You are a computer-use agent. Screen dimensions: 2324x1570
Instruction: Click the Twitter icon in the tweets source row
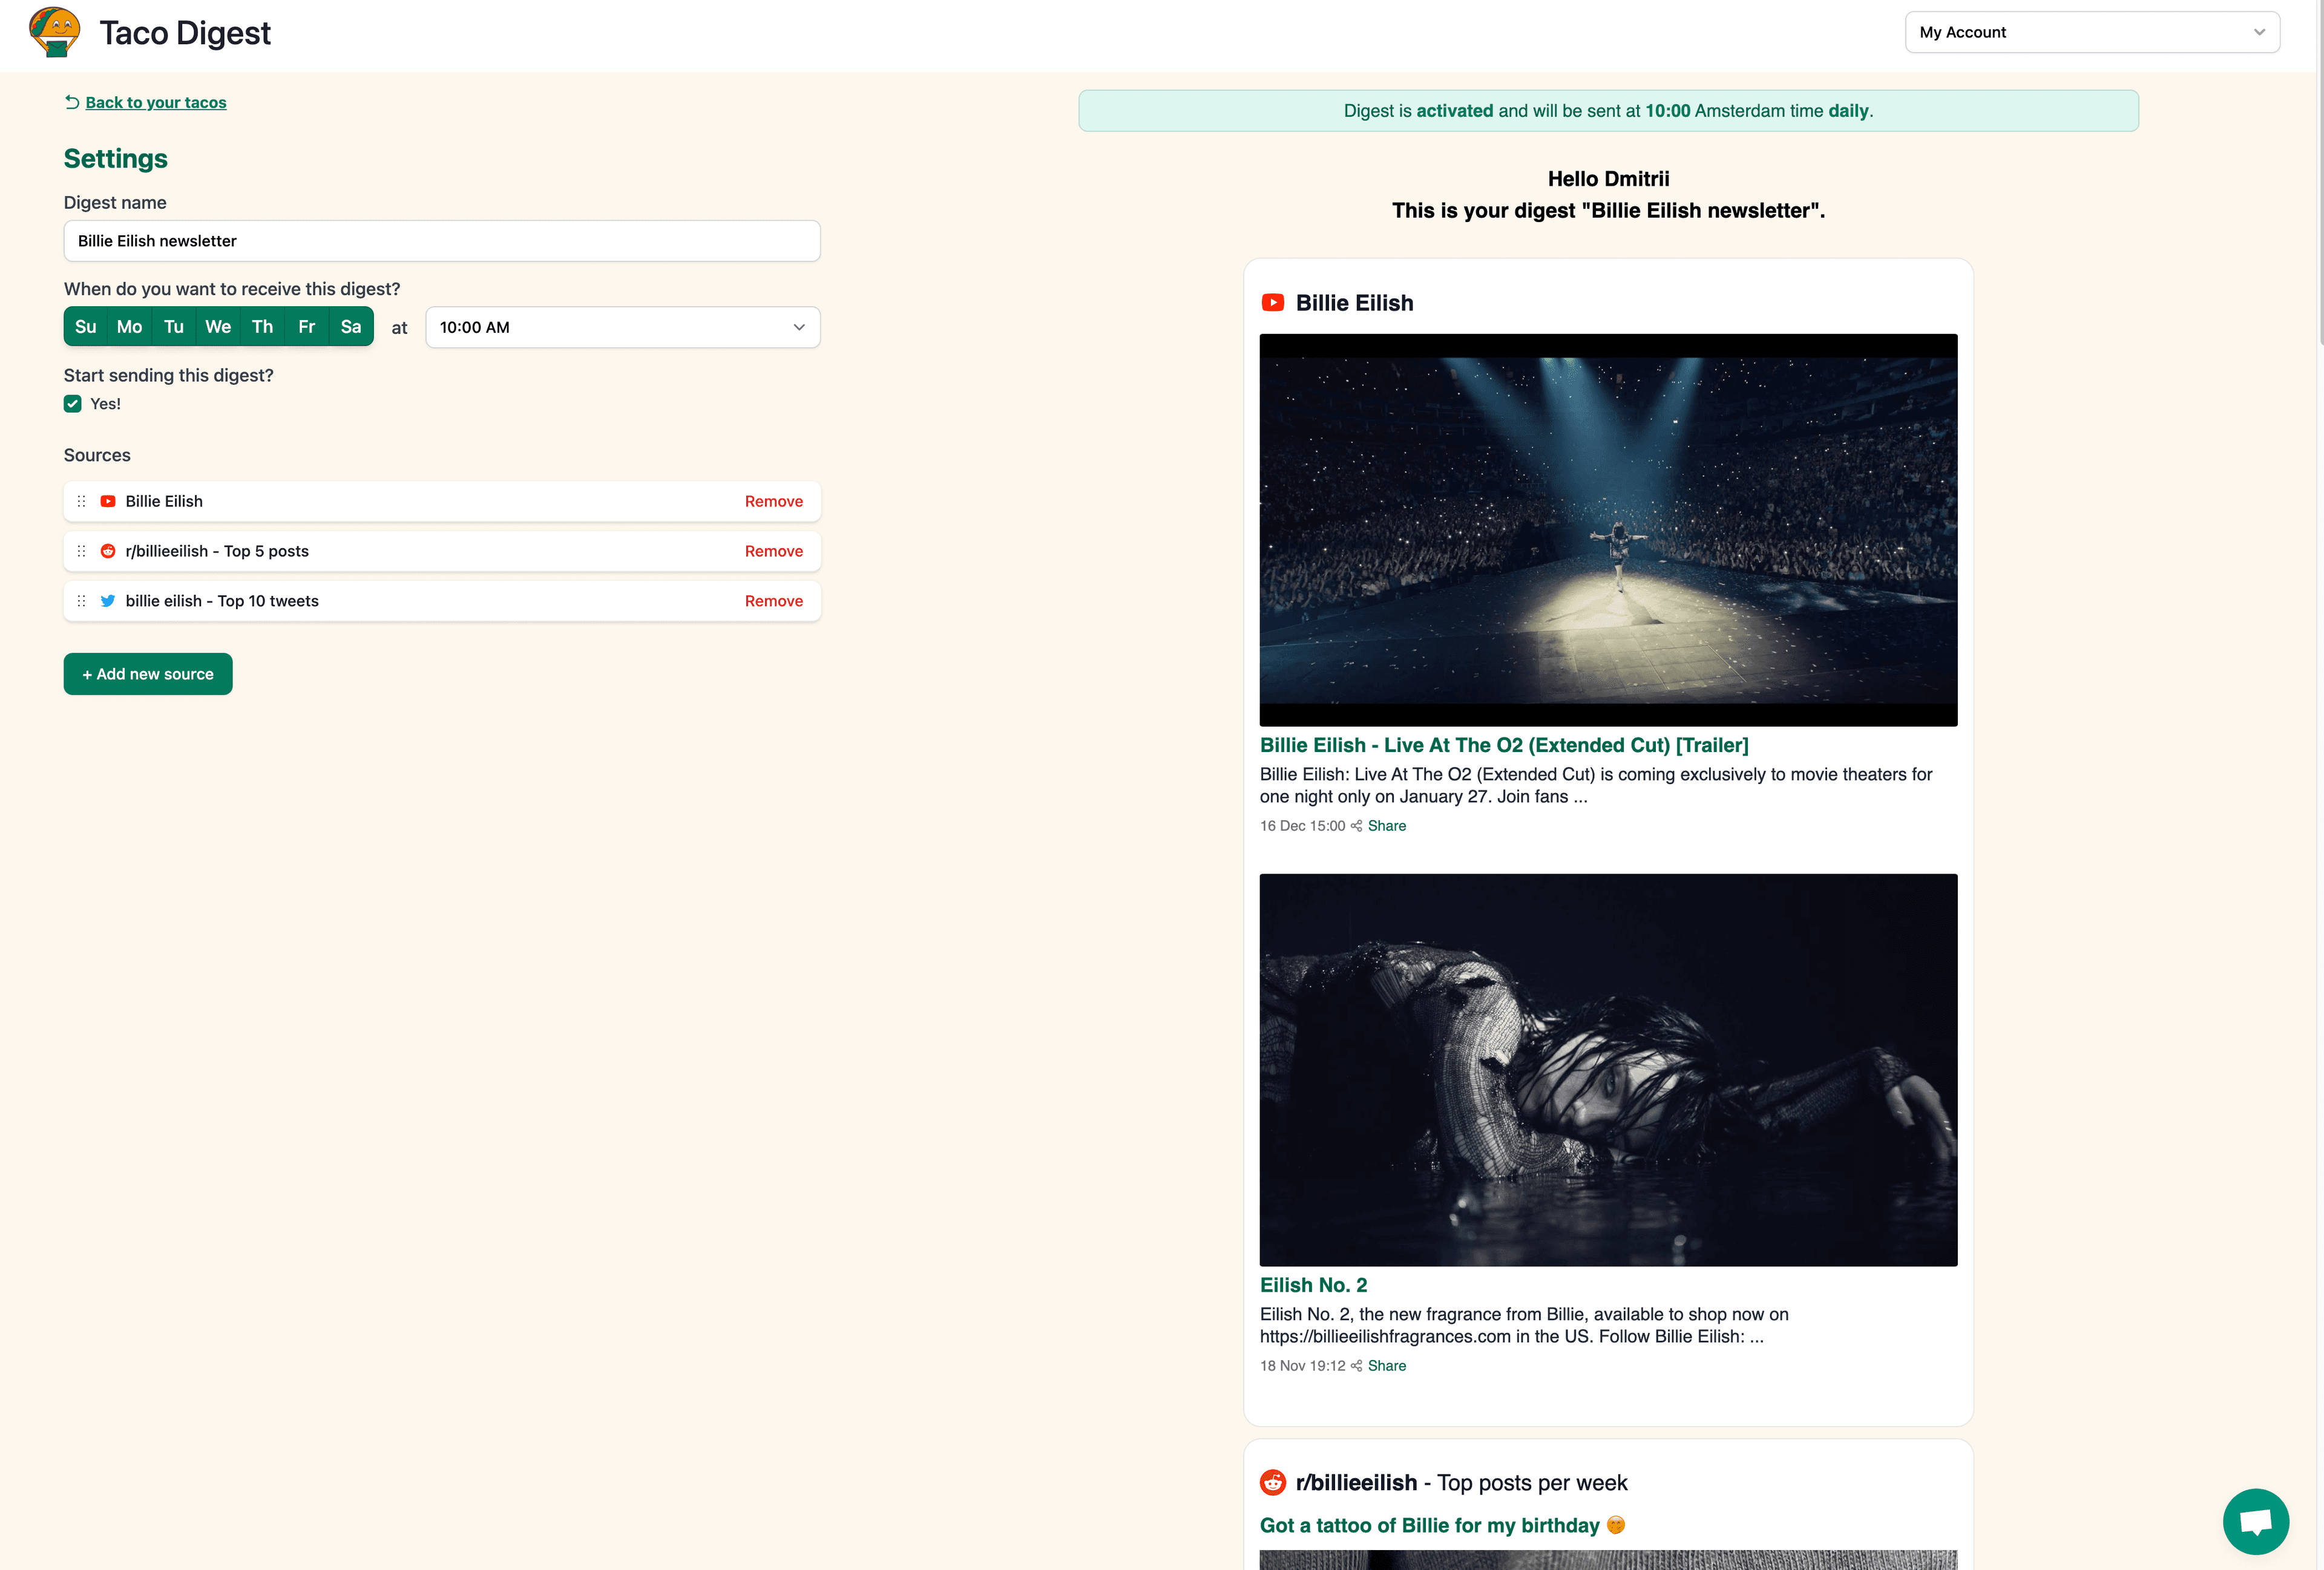point(108,601)
